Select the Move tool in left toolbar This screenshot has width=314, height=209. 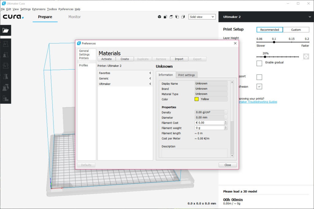[x=6, y=44]
